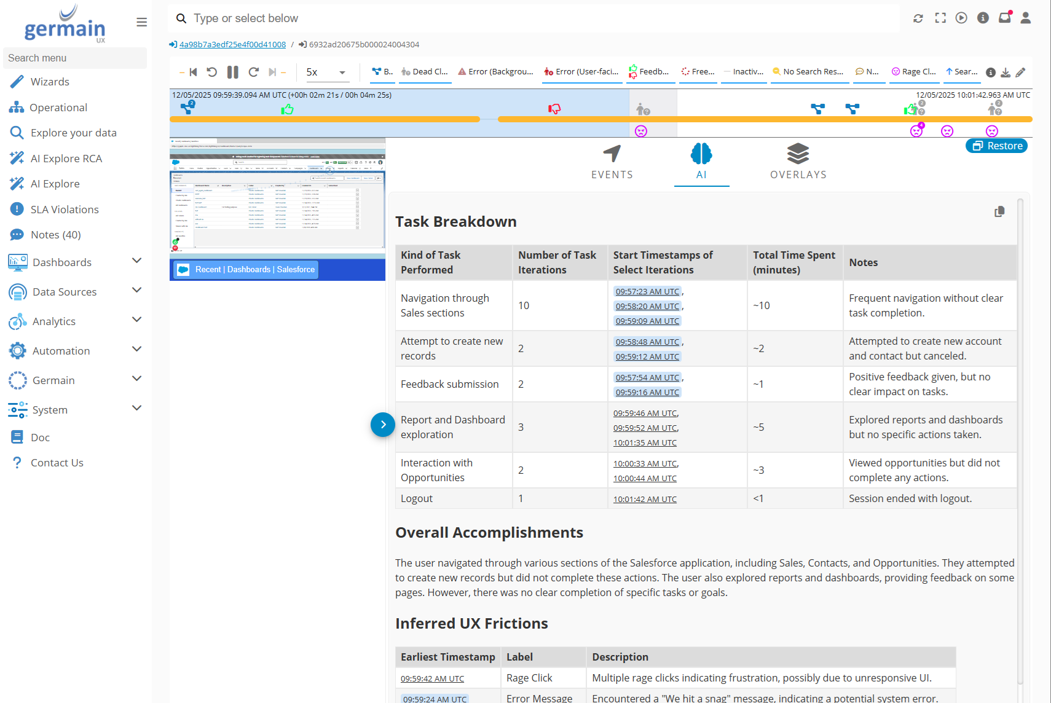Image resolution: width=1051 pixels, height=703 pixels.
Task: Collapse the sidebar with the hamburger icon
Action: pyautogui.click(x=141, y=22)
